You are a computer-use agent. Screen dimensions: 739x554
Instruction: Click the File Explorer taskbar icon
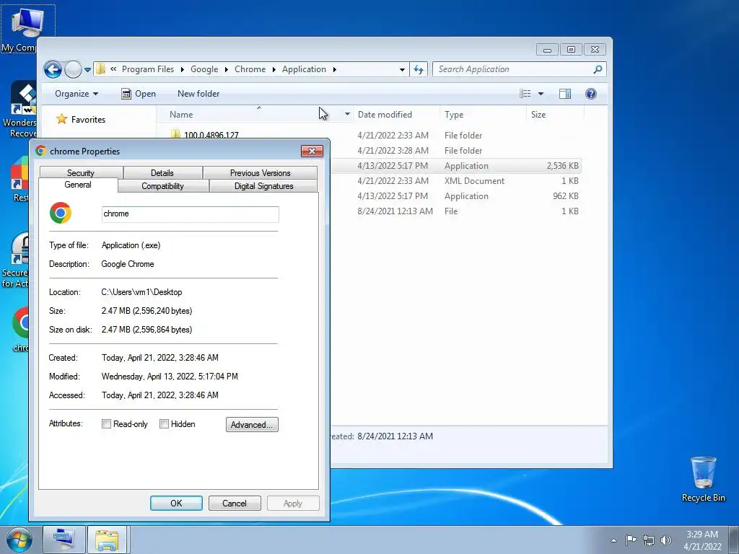[x=107, y=540]
